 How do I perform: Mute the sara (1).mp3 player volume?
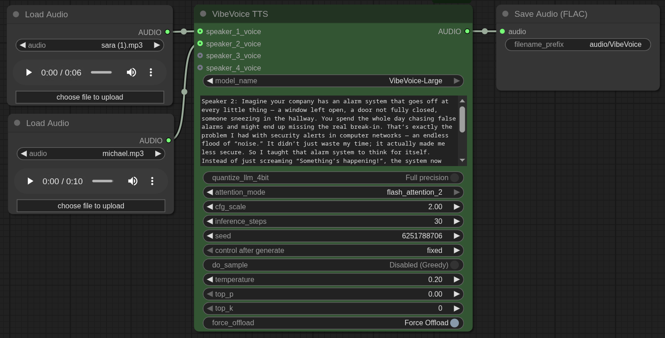131,72
